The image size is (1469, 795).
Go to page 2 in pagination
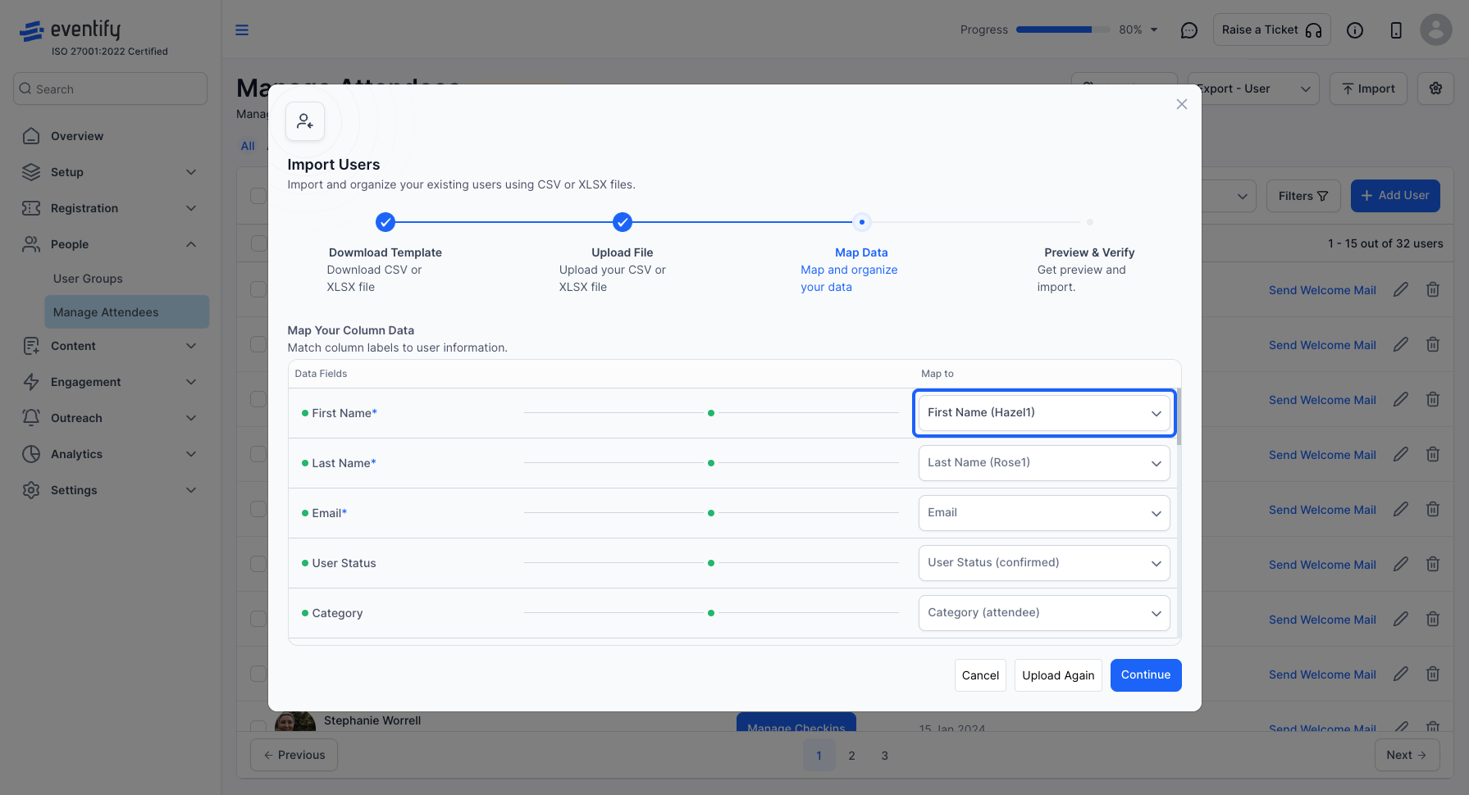[851, 756]
